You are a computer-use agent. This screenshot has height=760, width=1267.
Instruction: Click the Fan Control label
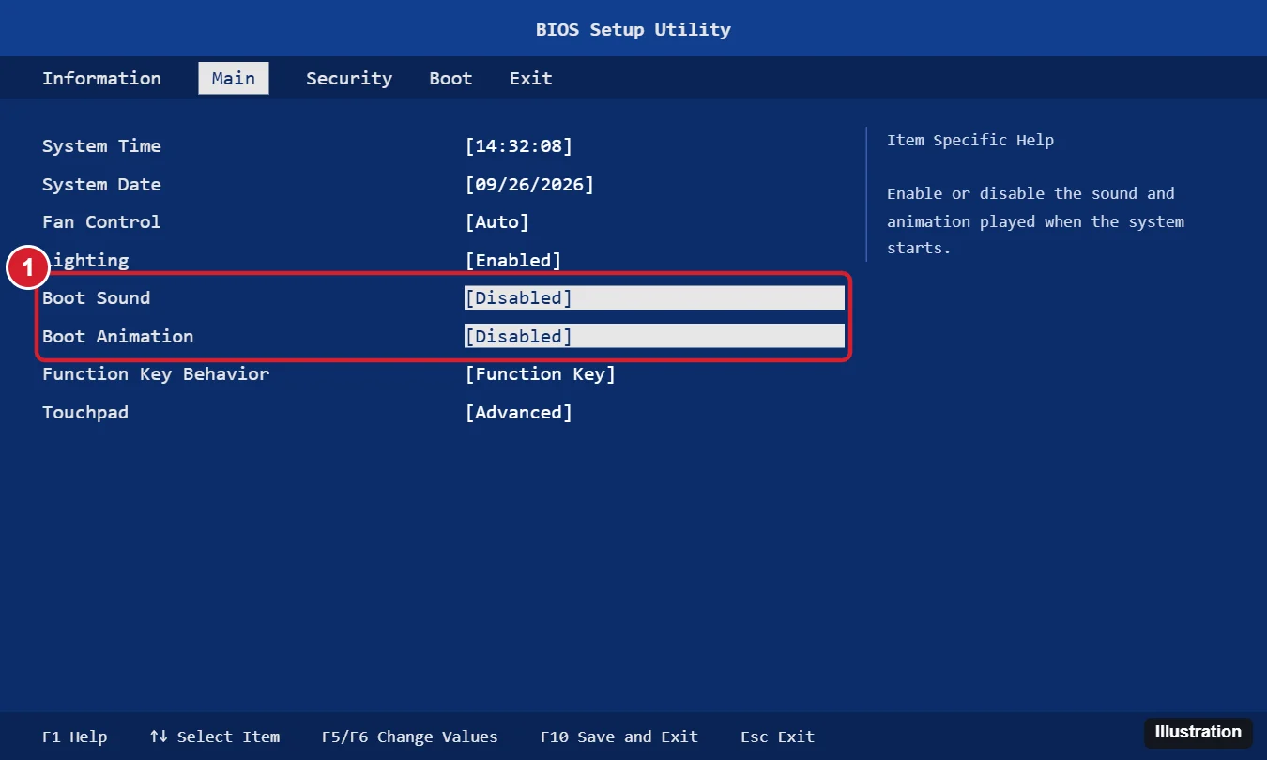click(101, 222)
